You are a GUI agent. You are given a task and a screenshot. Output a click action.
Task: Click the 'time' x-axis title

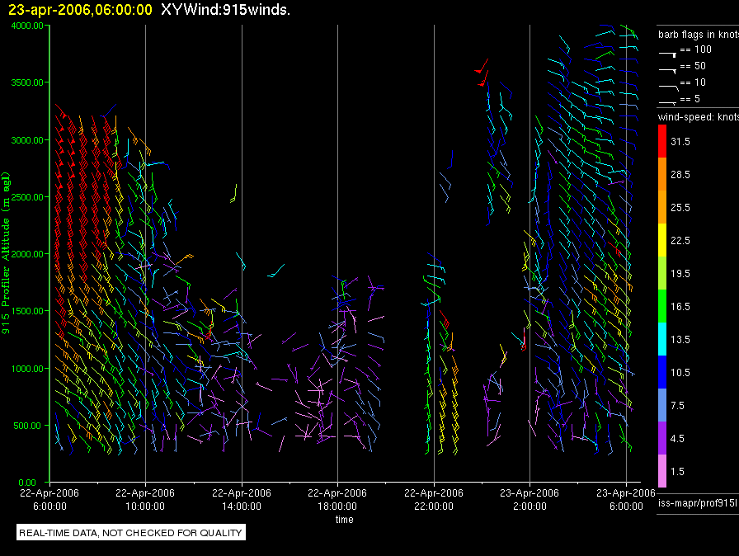pos(345,519)
